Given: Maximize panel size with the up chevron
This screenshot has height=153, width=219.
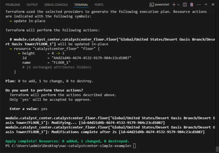Looking at the screenshot, I should (x=206, y=5).
